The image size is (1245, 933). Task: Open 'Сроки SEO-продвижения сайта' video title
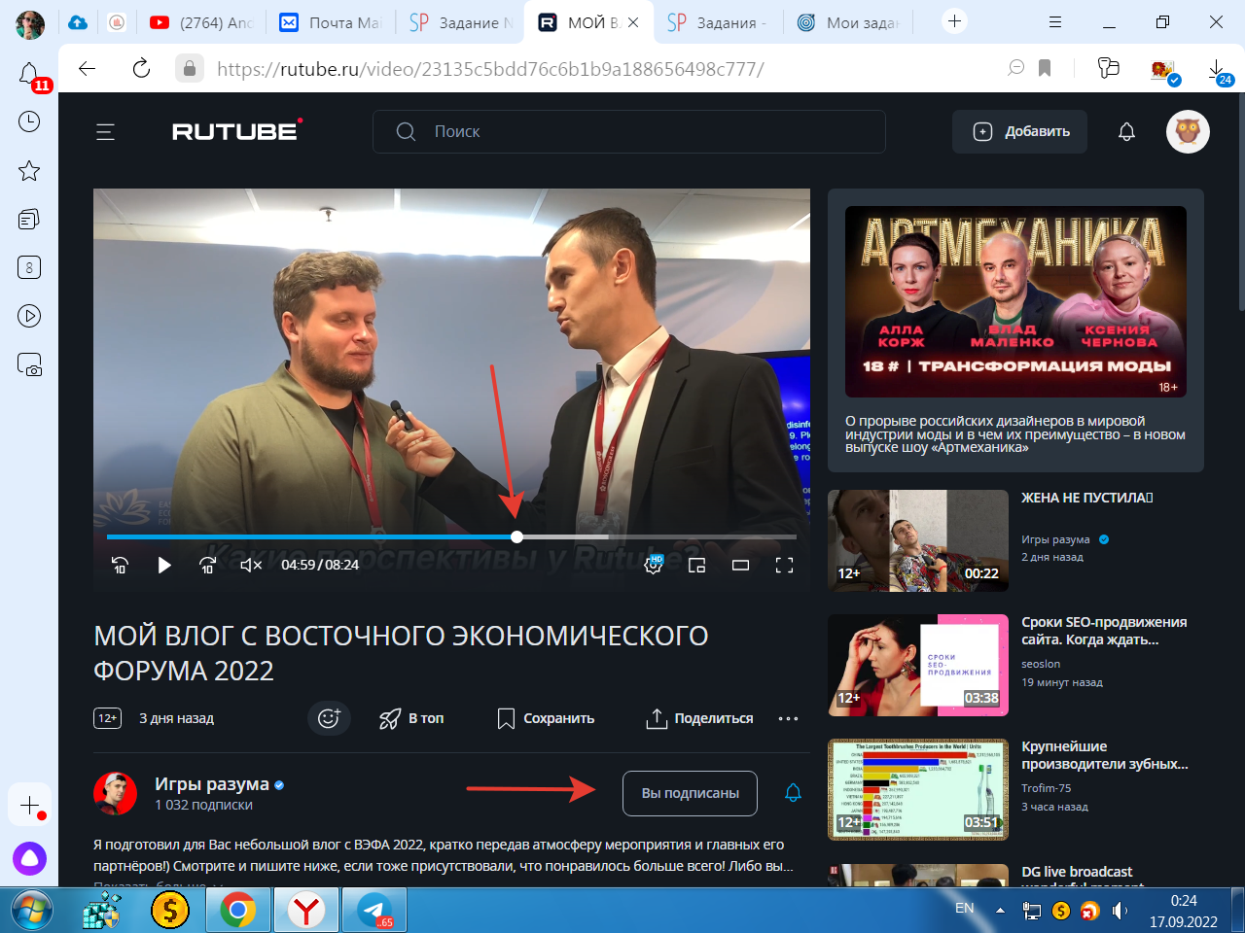click(x=1104, y=631)
